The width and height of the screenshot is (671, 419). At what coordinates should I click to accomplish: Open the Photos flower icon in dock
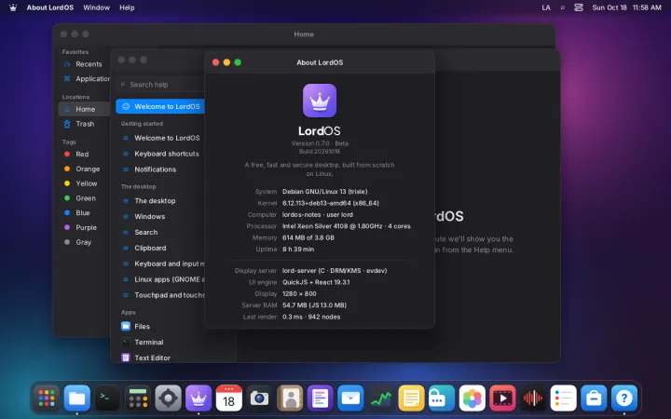pyautogui.click(x=472, y=399)
